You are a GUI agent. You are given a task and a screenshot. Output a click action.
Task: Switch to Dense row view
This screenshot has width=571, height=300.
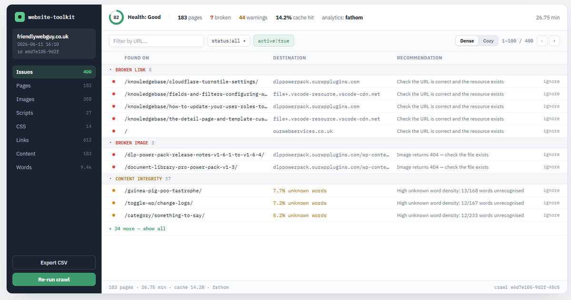467,41
